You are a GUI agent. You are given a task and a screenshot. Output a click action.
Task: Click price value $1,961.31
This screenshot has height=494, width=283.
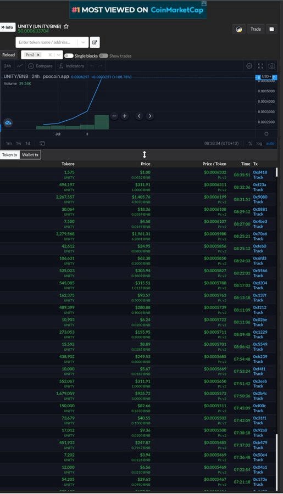tap(140, 234)
